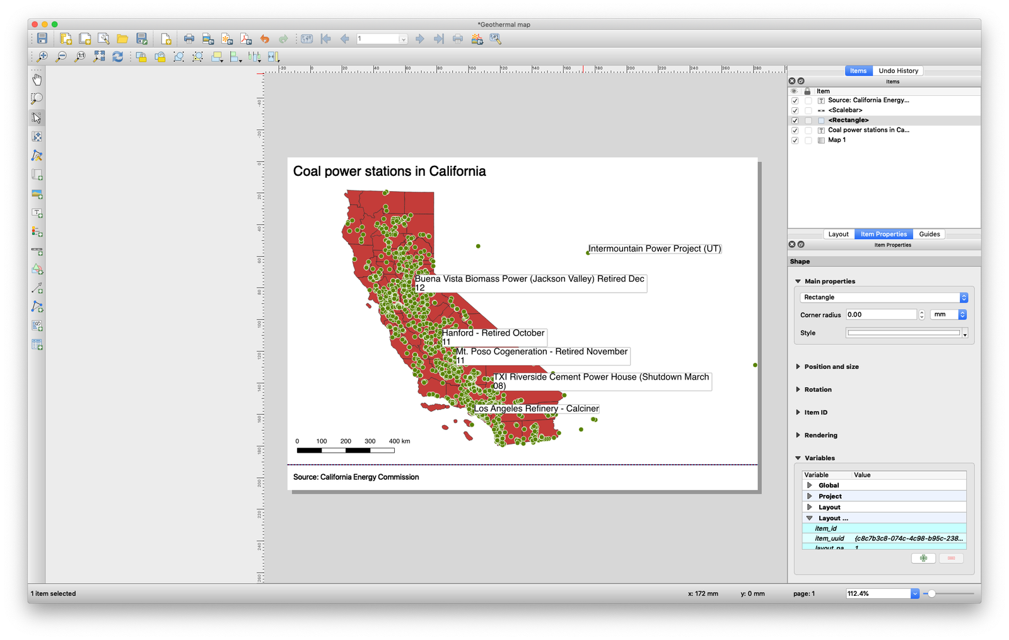Viewport: 1009px width, 640px height.
Task: Select the Pan Layout hand tool
Action: (37, 79)
